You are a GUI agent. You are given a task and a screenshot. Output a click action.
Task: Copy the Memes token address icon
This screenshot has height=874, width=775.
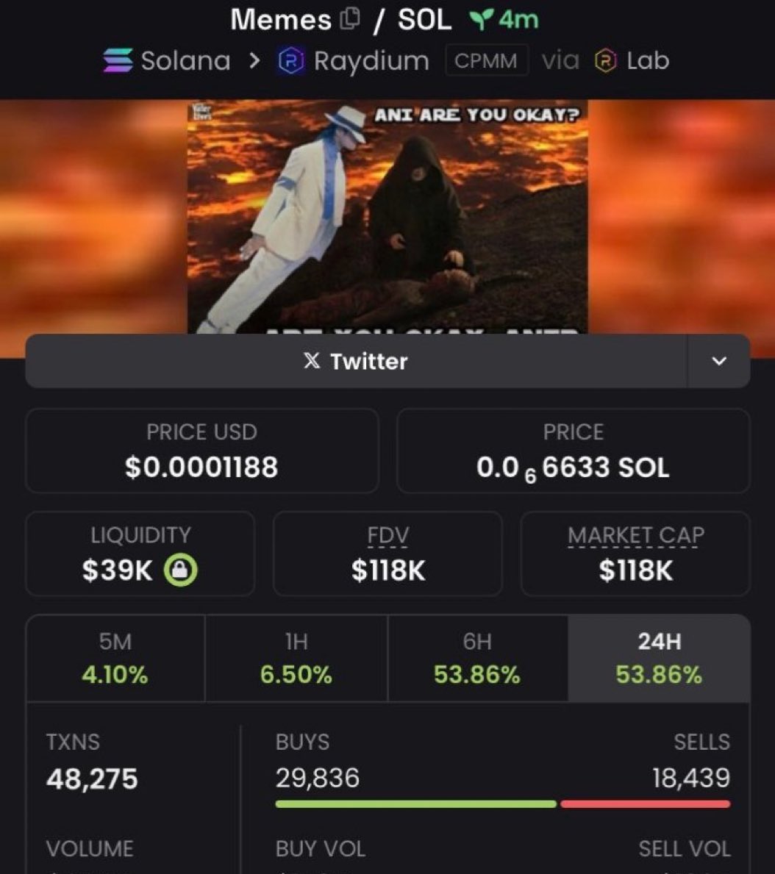[x=349, y=19]
